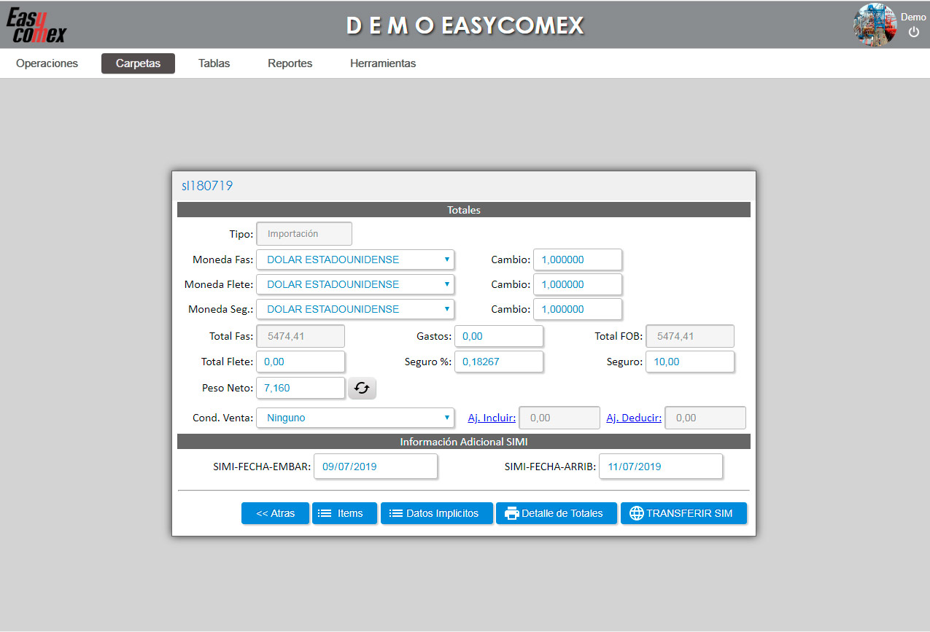Print Detalle de Totales
This screenshot has height=632, width=930.
click(x=557, y=513)
